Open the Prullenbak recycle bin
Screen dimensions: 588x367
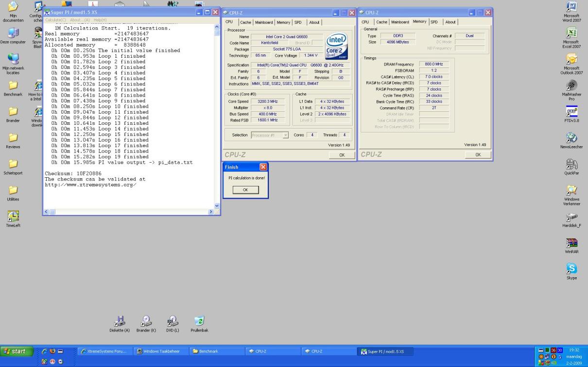[x=199, y=324]
